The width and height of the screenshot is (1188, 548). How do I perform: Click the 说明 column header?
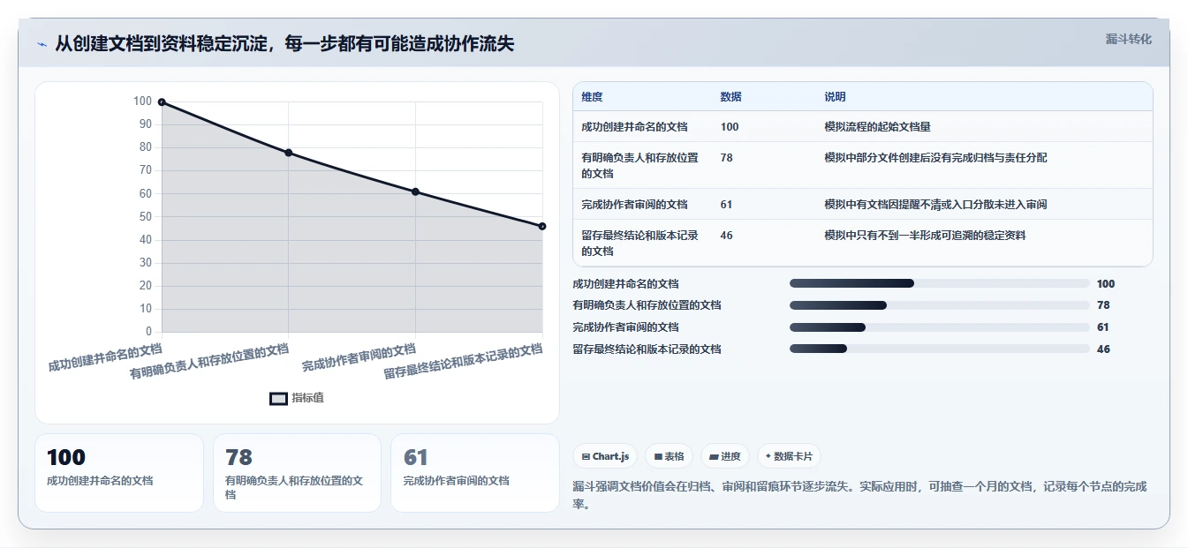click(835, 97)
